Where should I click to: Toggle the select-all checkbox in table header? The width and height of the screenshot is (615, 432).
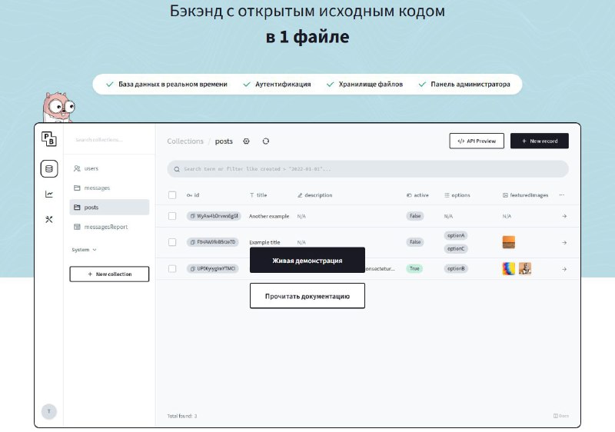click(x=172, y=194)
